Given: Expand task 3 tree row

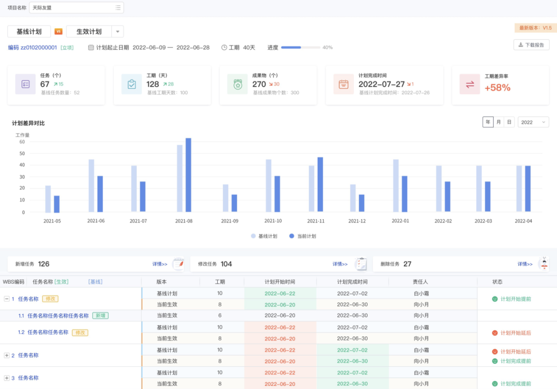Looking at the screenshot, I should (x=7, y=378).
